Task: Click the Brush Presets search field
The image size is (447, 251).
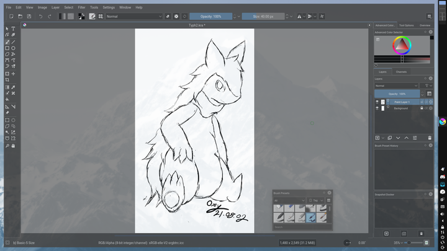Action: point(302,227)
